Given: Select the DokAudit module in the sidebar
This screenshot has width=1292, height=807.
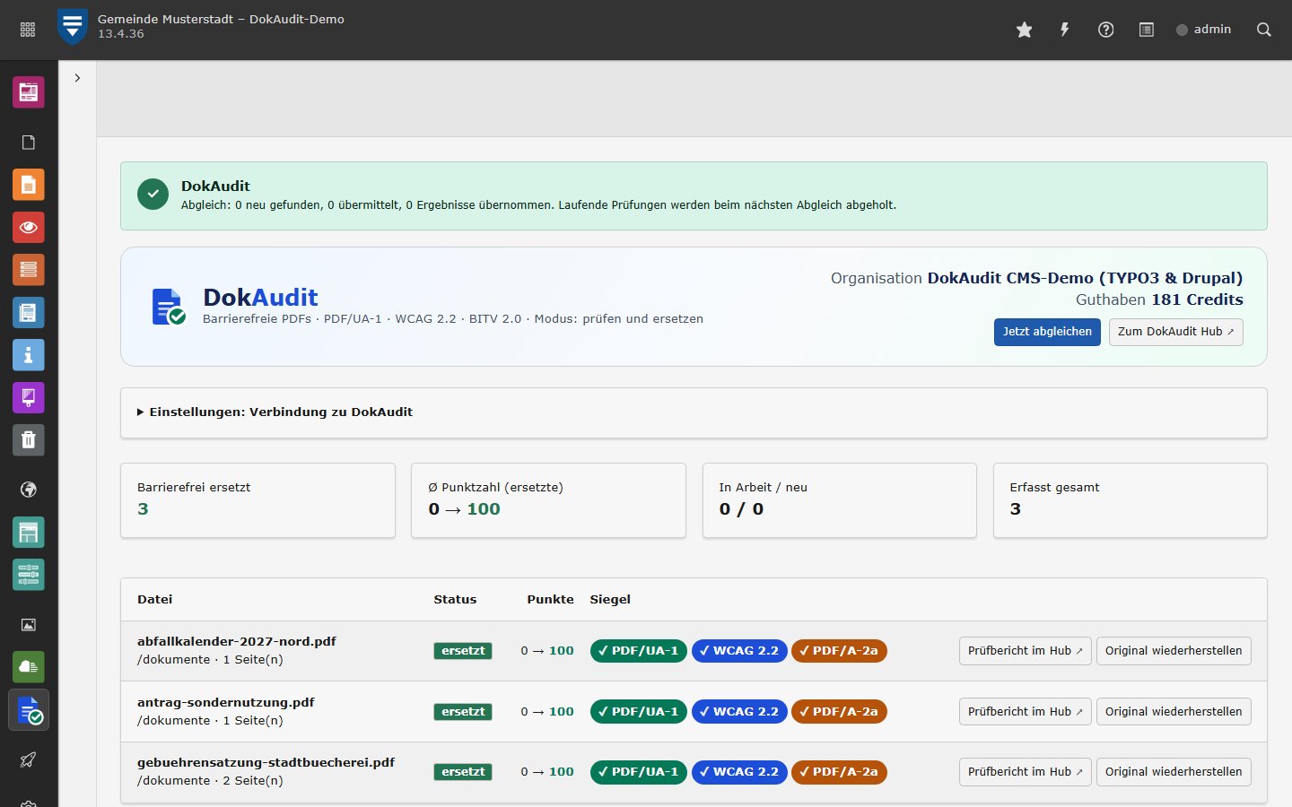Looking at the screenshot, I should 29,710.
